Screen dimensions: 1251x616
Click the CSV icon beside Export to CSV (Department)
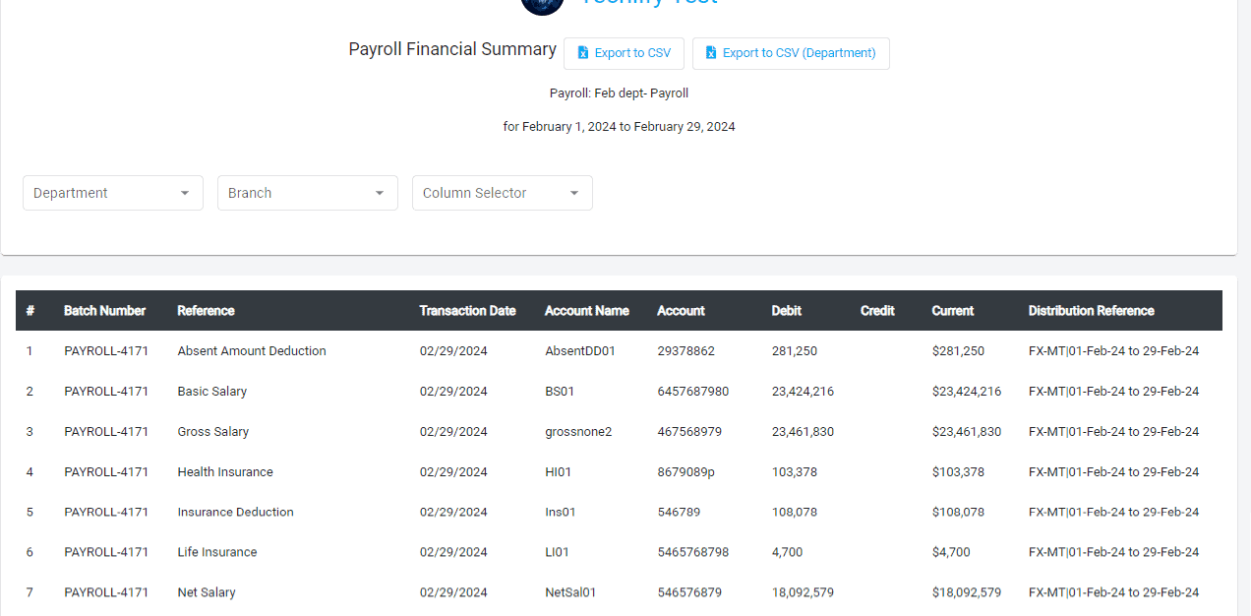(711, 52)
